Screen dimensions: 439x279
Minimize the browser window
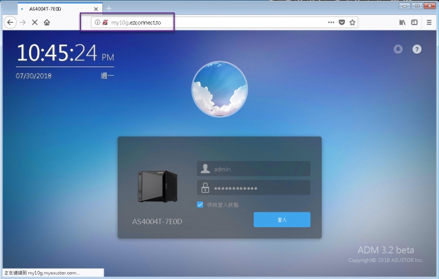[x=405, y=5]
